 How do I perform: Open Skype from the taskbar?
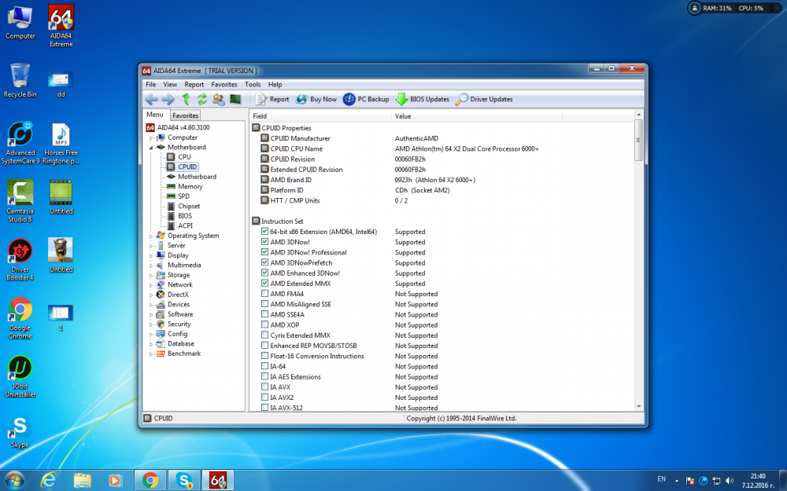[x=184, y=481]
